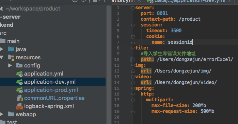Click the /product context-path value
Image resolution: width=238 pixels, height=124 pixels.
tap(189, 19)
